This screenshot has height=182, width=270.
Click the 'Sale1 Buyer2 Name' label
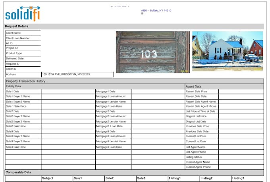[18, 102]
